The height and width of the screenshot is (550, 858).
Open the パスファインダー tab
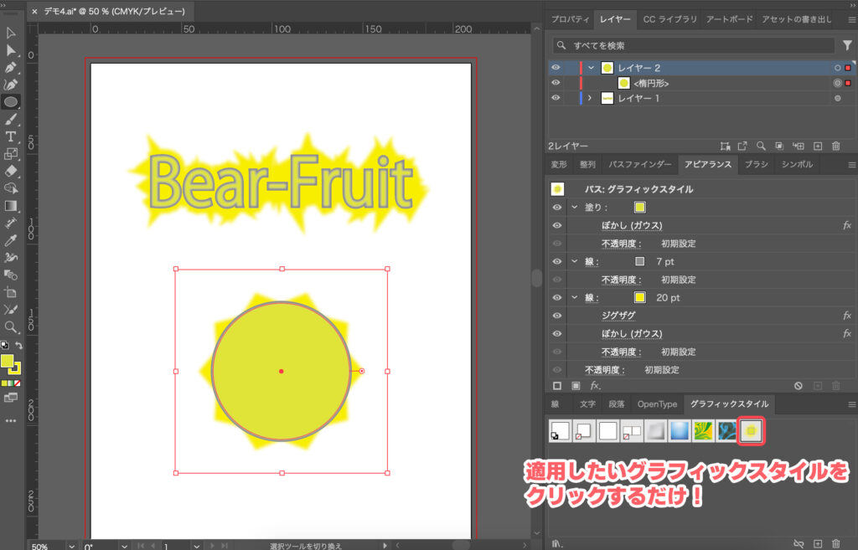pyautogui.click(x=639, y=165)
